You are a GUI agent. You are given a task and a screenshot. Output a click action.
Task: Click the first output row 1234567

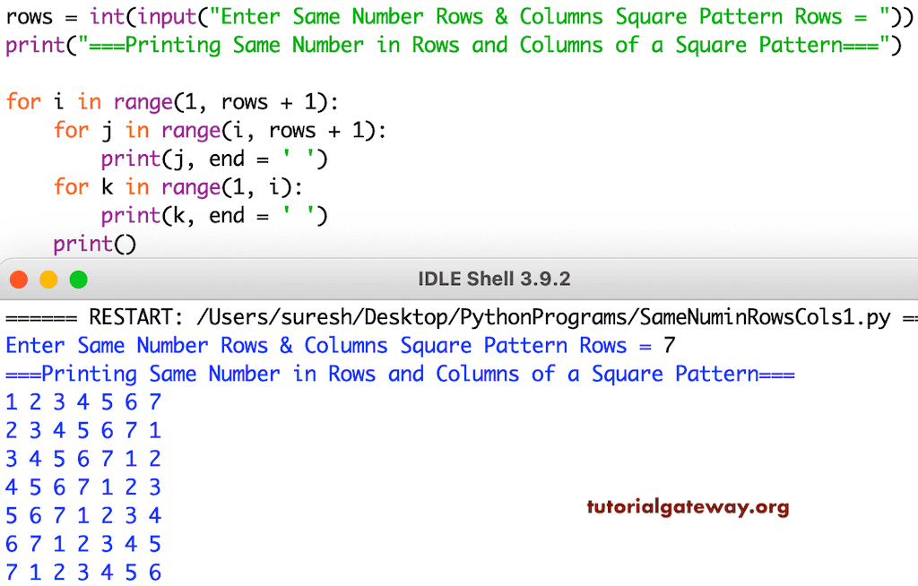(x=81, y=402)
